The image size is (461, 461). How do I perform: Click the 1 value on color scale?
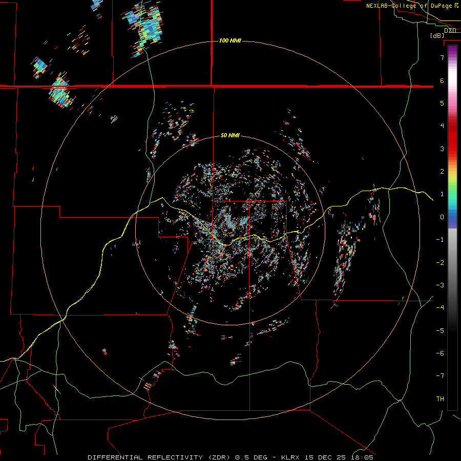coord(442,194)
